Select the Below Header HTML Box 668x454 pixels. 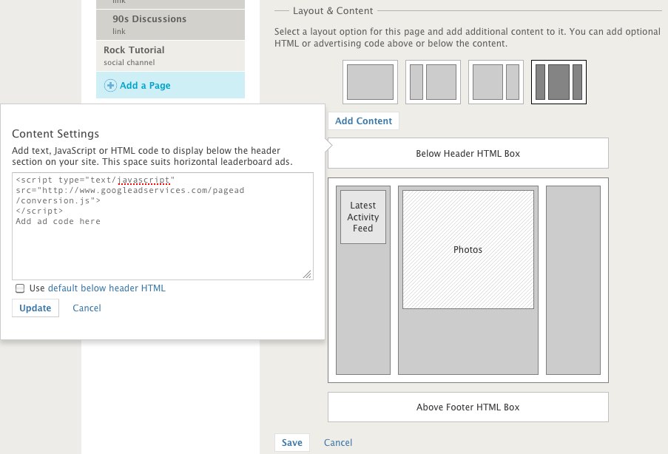pyautogui.click(x=468, y=153)
